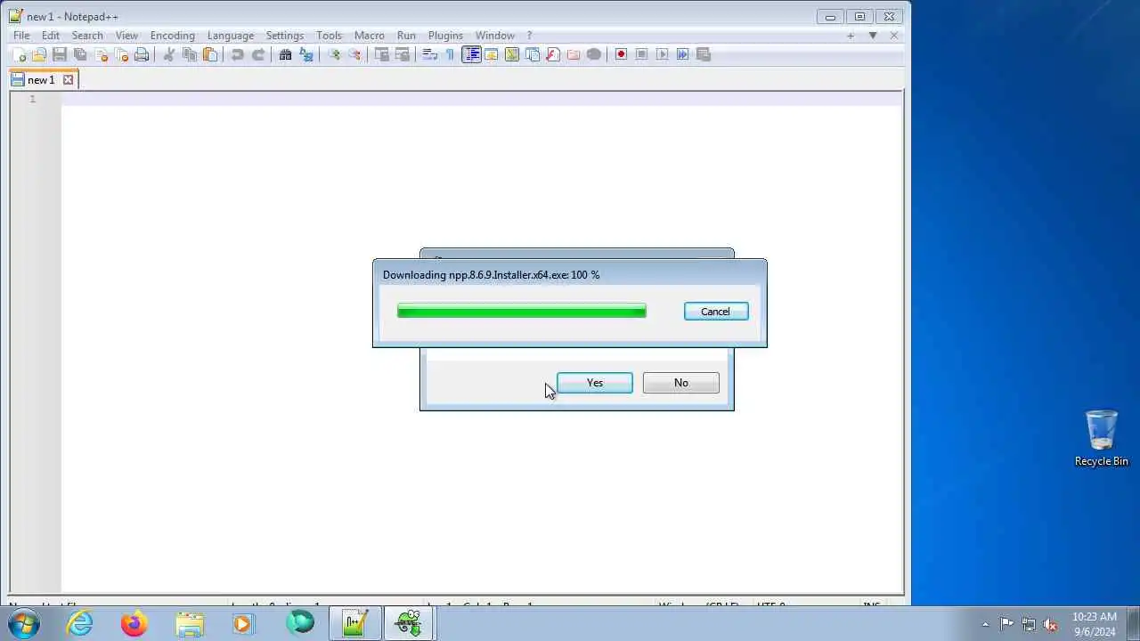Toggle synchronized vertical scrolling icon
The height and width of the screenshot is (641, 1140).
coord(382,54)
